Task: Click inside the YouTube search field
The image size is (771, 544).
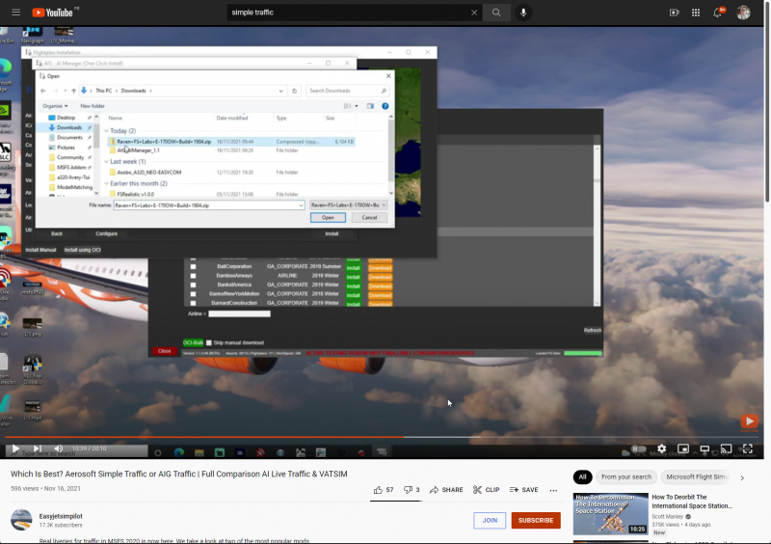Action: (x=347, y=13)
